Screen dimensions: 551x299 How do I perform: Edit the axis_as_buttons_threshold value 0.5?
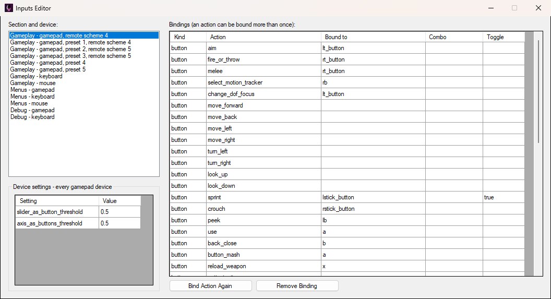click(120, 223)
